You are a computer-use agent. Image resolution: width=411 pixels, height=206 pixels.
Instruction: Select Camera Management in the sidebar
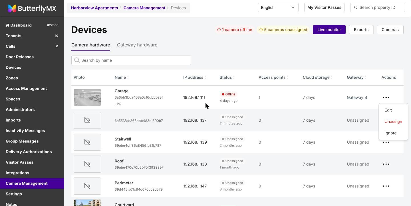32,183
